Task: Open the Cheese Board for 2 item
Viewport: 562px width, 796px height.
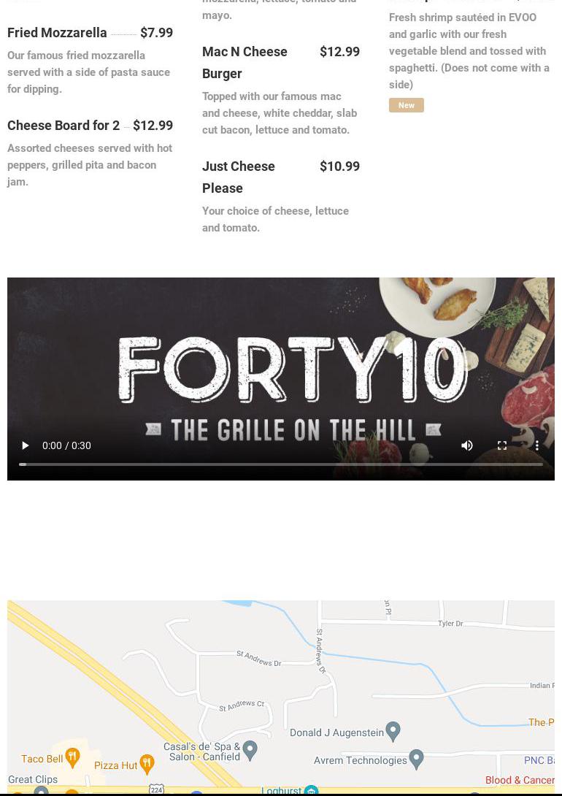Action: [x=63, y=126]
